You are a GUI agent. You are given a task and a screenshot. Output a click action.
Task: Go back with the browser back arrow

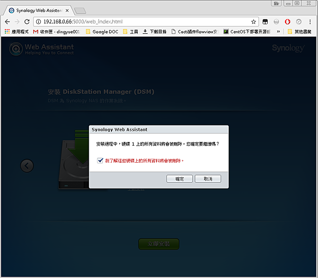(7, 22)
